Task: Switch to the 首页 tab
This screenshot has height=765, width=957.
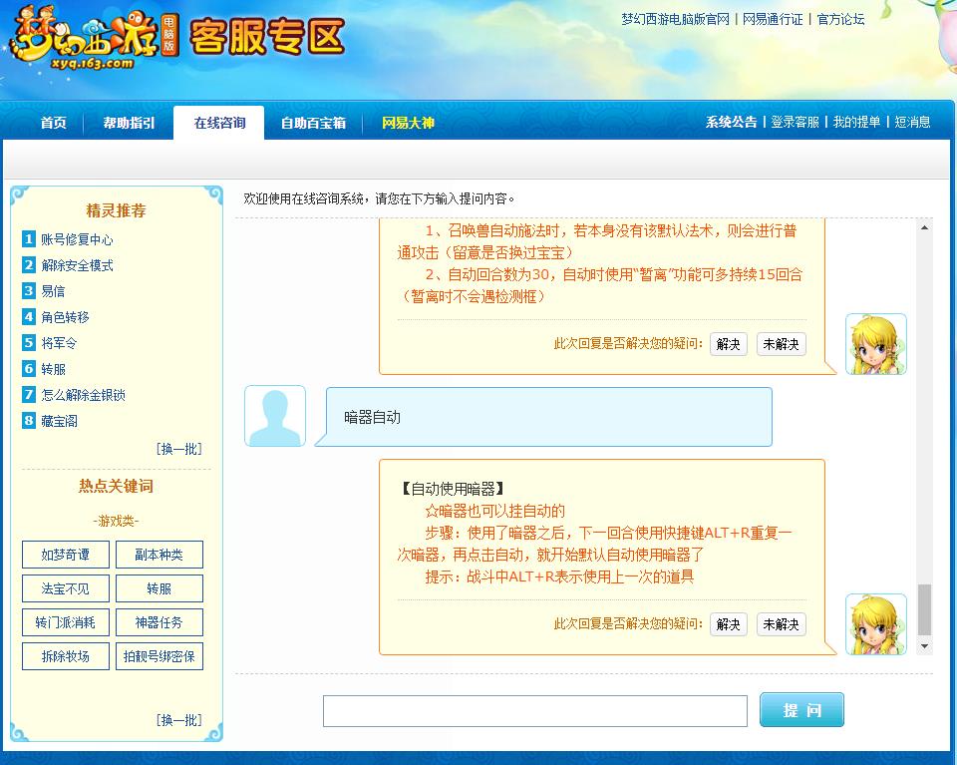Action: 52,123
